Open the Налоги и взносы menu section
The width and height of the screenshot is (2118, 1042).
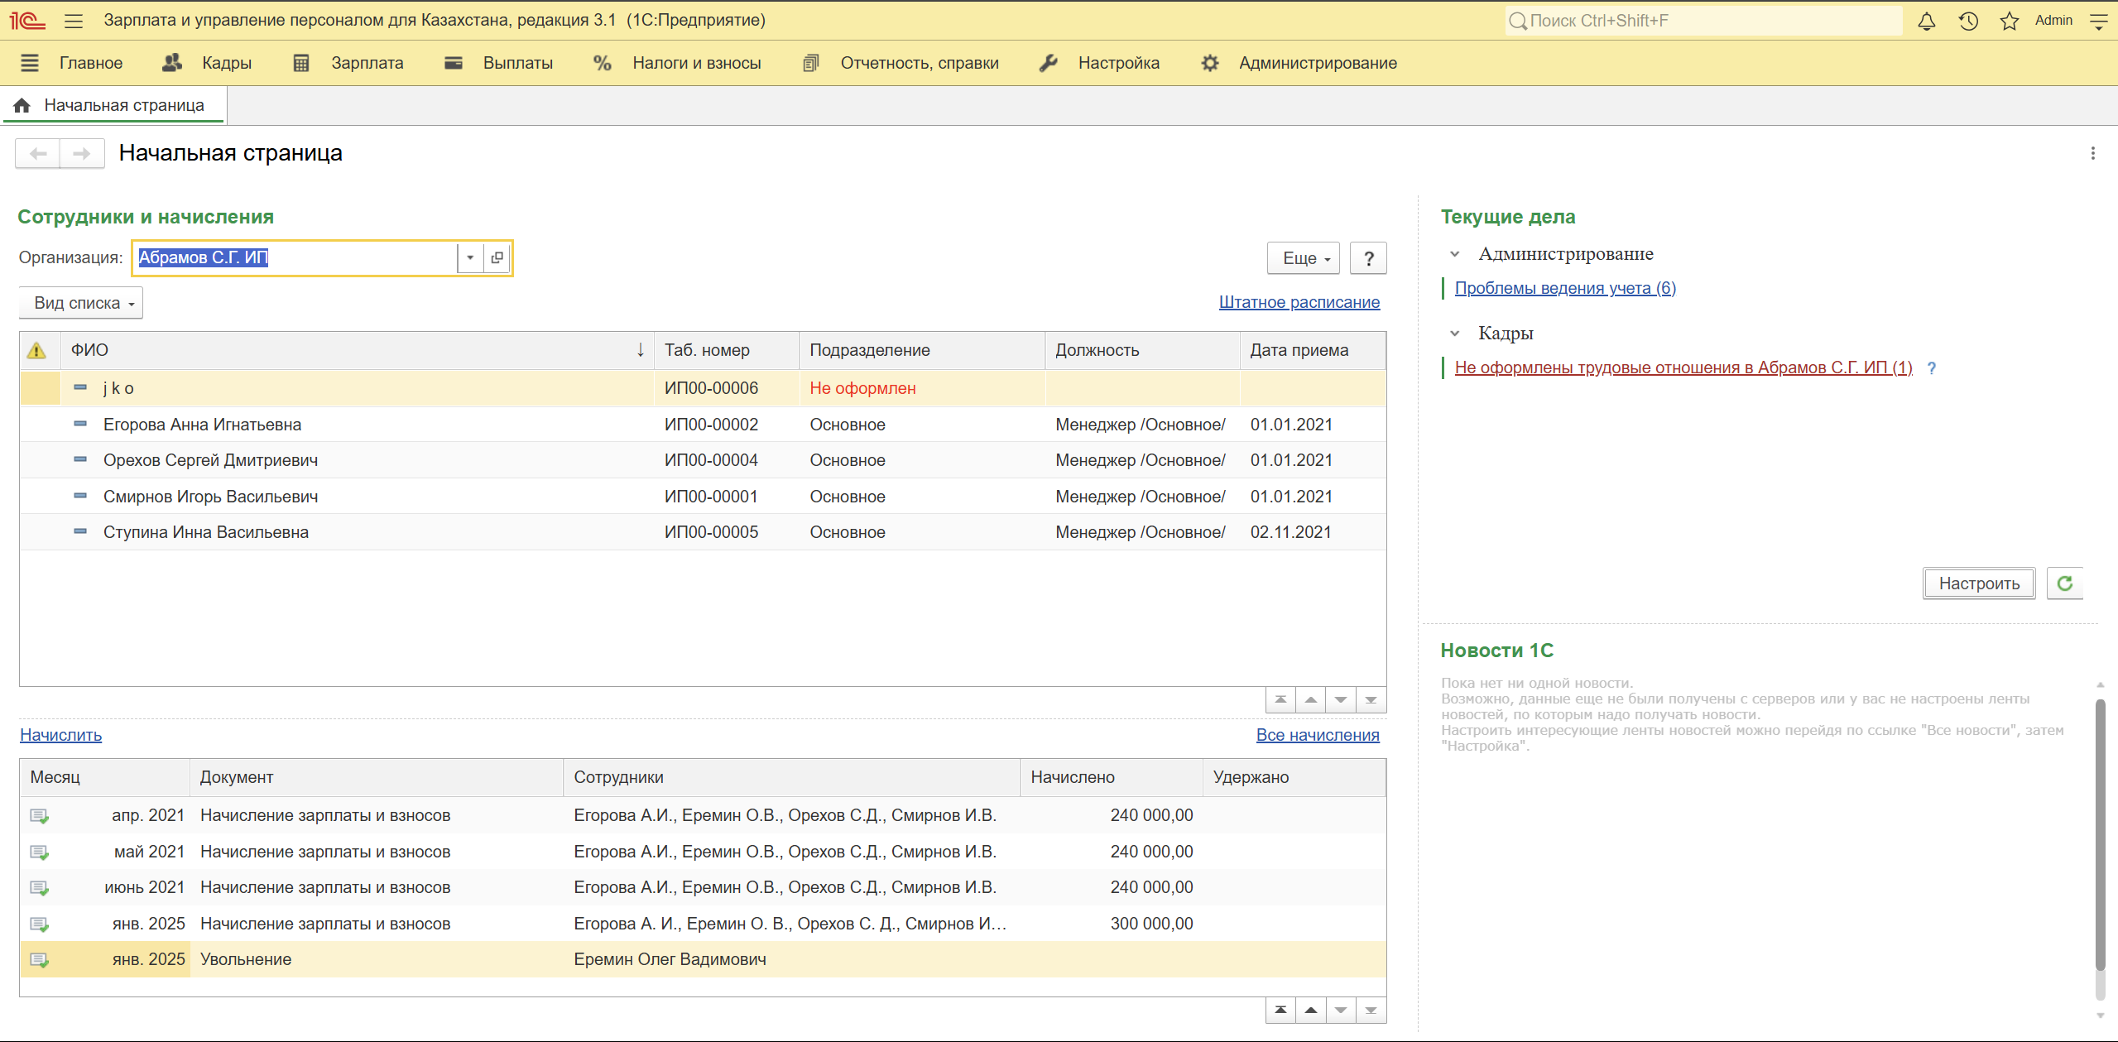[x=677, y=63]
